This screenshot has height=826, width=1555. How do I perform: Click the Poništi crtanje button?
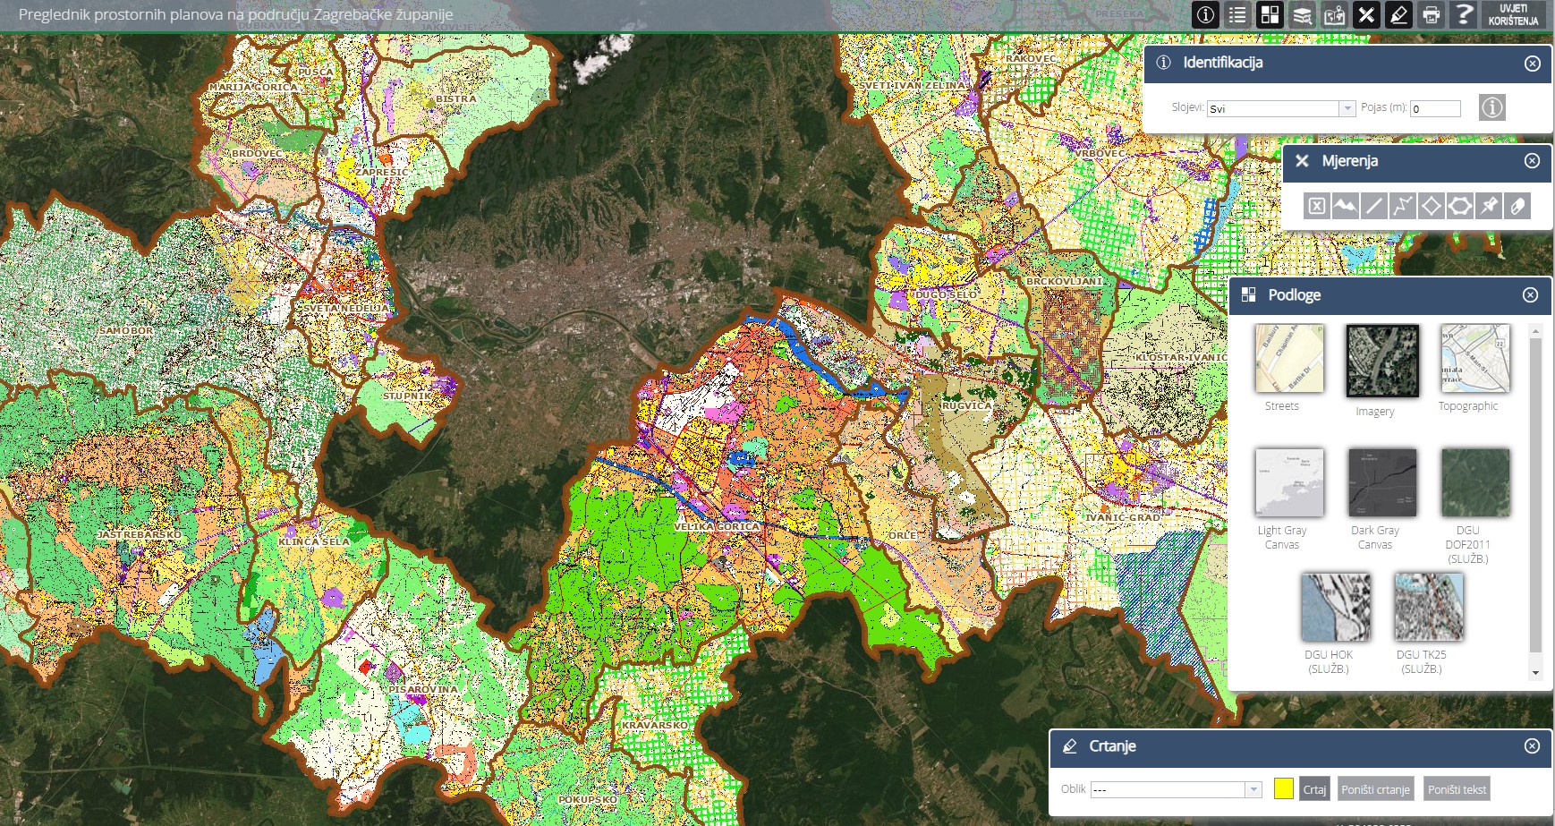pyautogui.click(x=1375, y=788)
